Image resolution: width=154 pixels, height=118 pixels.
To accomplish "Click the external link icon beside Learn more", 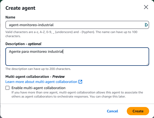I will pos(80,82).
